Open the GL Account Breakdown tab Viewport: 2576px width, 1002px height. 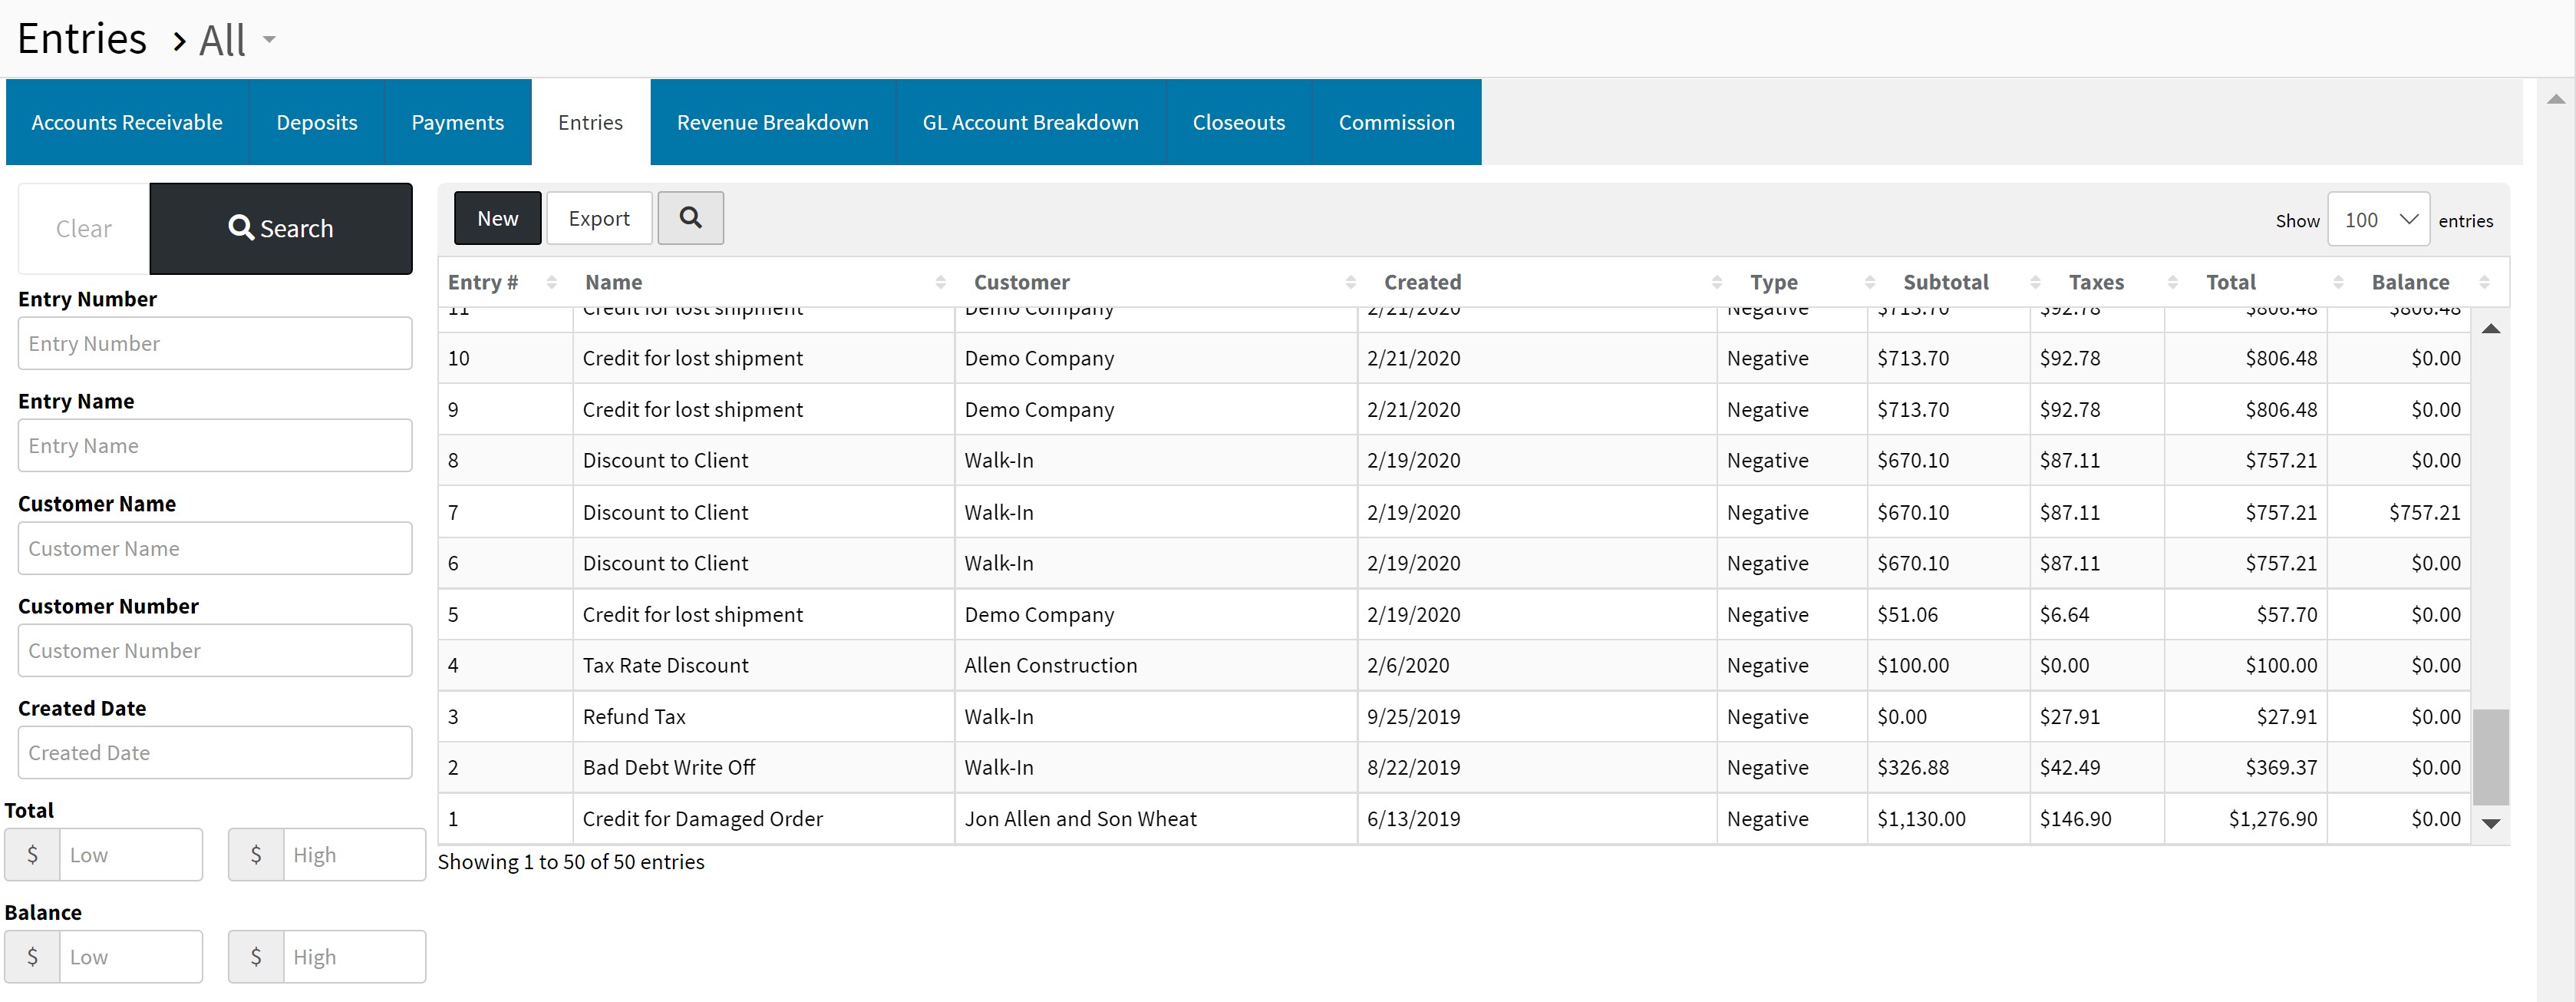coord(1030,122)
